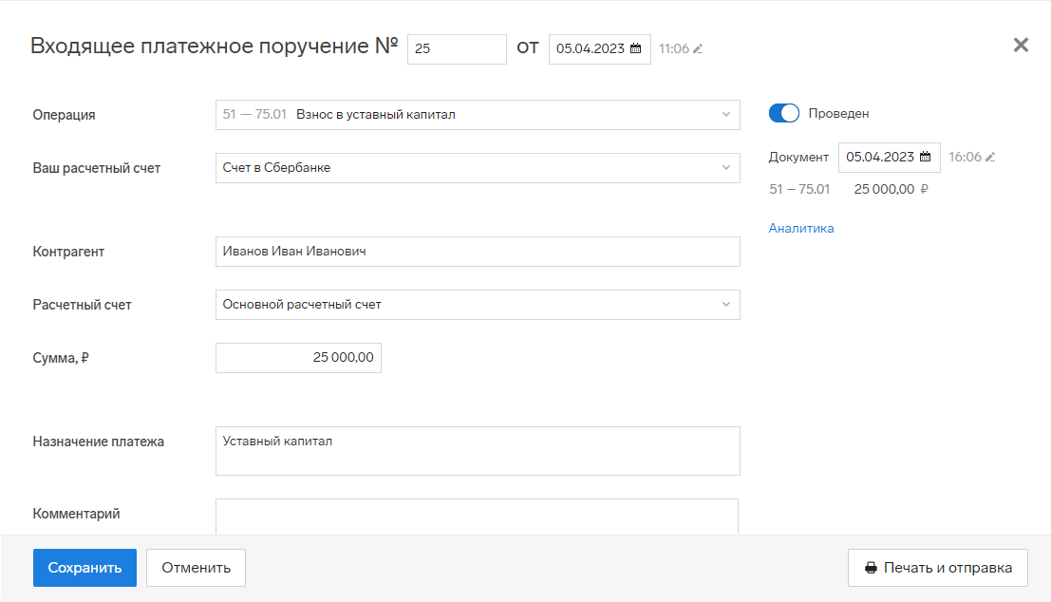Click the Документ date 05.04.2023 text
The width and height of the screenshot is (1051, 602).
pyautogui.click(x=880, y=158)
